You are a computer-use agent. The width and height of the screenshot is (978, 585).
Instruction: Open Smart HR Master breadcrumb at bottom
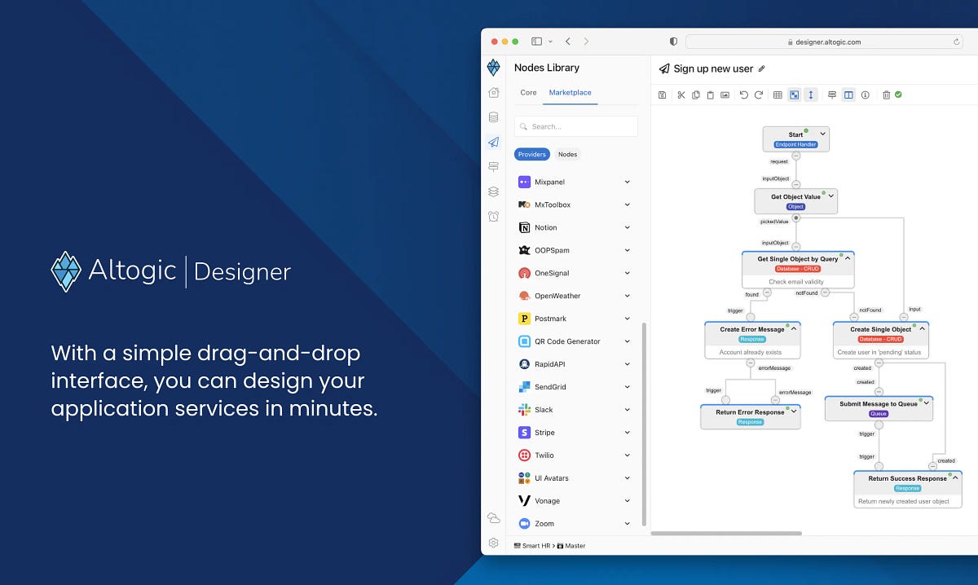[x=548, y=545]
